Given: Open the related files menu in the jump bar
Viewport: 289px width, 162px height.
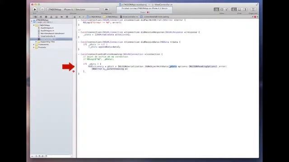Looking at the screenshot, I should [x=75, y=17].
